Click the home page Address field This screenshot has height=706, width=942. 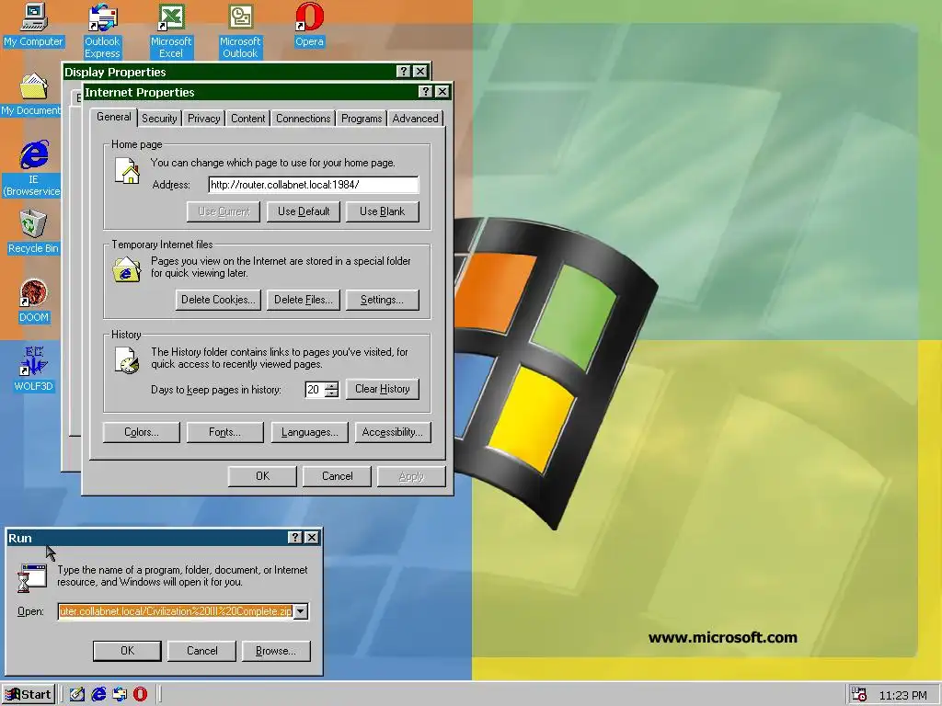(x=313, y=184)
